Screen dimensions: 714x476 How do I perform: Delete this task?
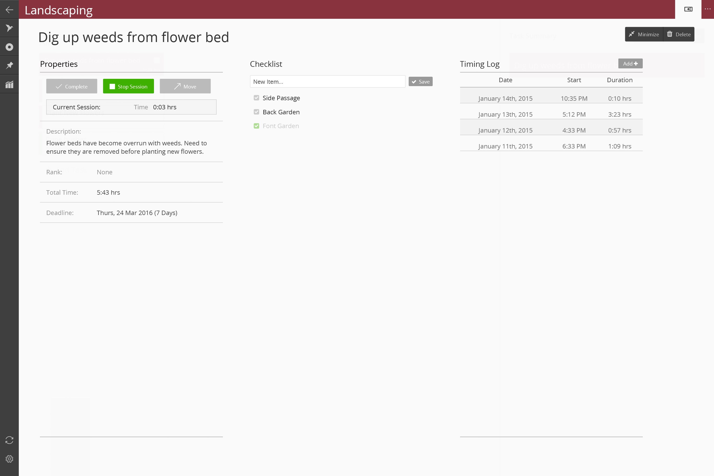(x=679, y=34)
